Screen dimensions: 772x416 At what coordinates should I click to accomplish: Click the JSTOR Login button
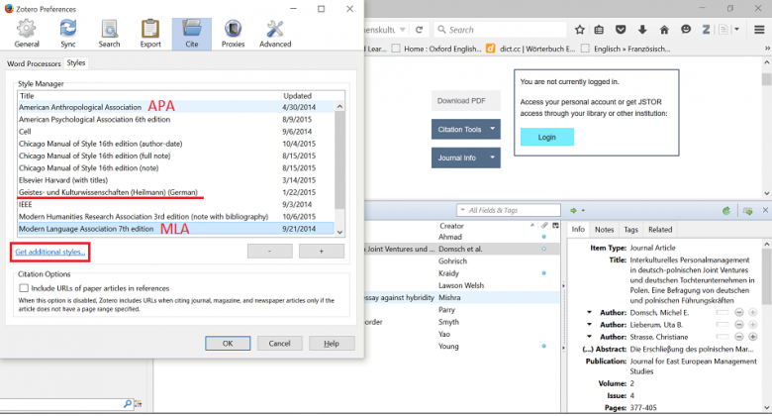click(547, 137)
